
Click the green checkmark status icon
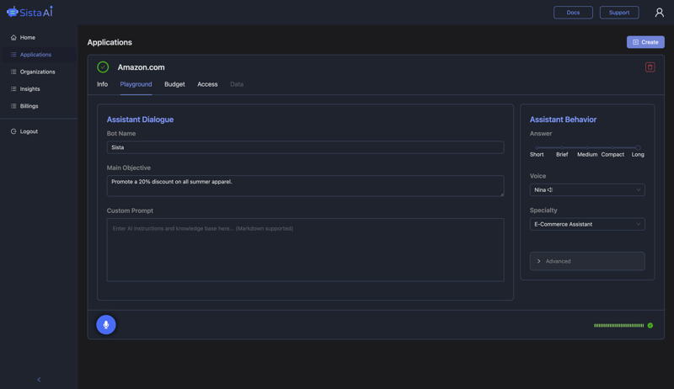click(x=103, y=67)
